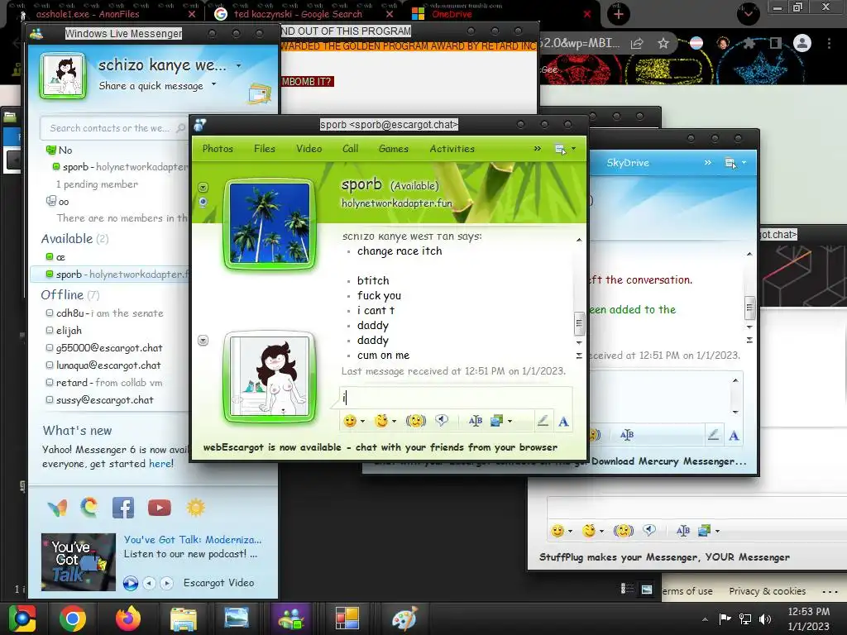
Task: Click voice clip icon in sporb chat
Action: pyautogui.click(x=442, y=421)
